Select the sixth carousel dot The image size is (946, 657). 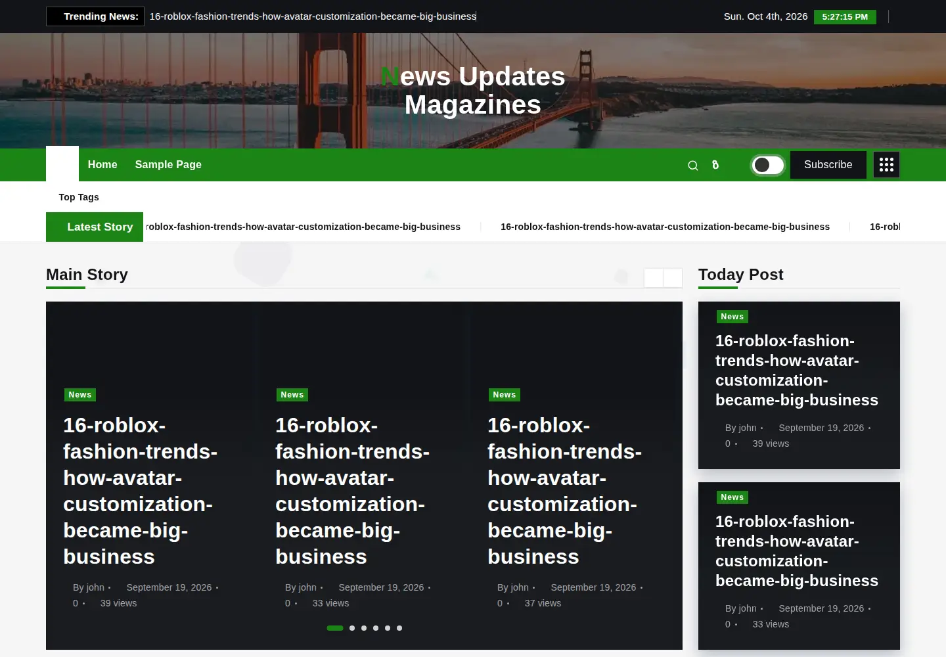(x=399, y=628)
